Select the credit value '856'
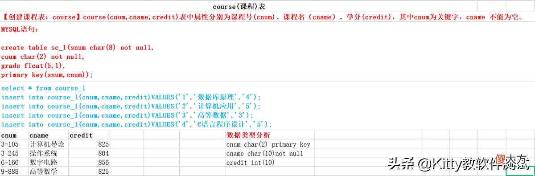The width and height of the screenshot is (535, 176). coord(89,162)
